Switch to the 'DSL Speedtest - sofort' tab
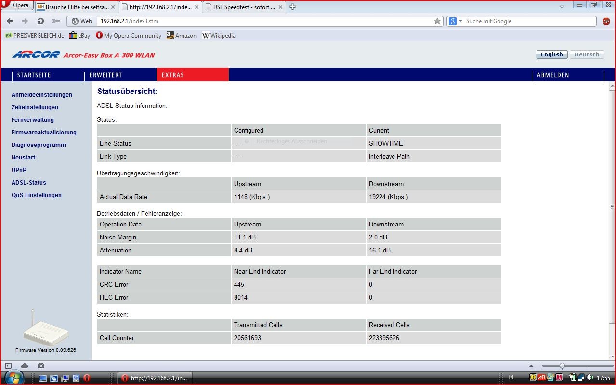This screenshot has height=385, width=616. [x=244, y=7]
